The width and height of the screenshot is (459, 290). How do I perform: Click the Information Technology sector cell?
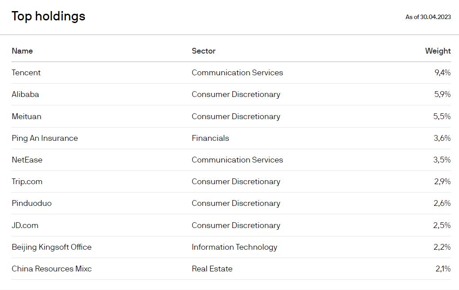pyautogui.click(x=234, y=247)
